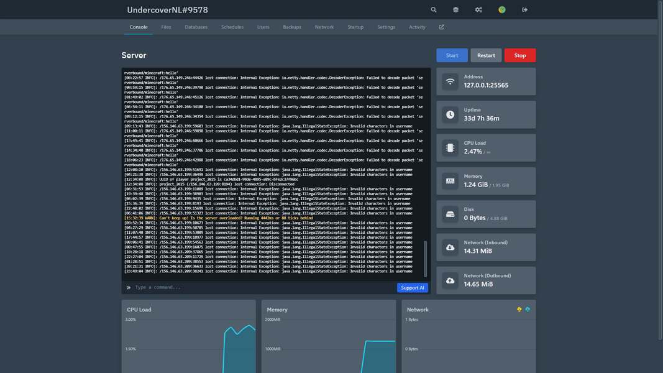Image resolution: width=663 pixels, height=373 pixels.
Task: Click the outbound value 14.65 MiB
Action: pyautogui.click(x=478, y=284)
